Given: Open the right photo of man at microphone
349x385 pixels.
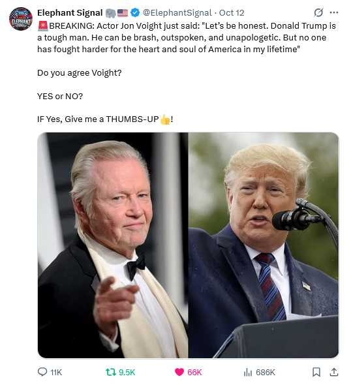Looking at the screenshot, I should [264, 245].
